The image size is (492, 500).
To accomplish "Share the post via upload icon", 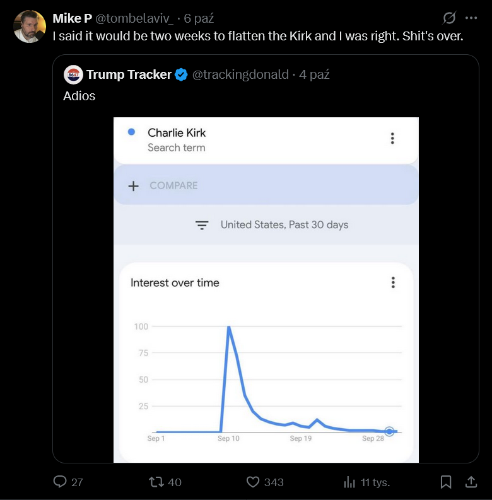I will [471, 482].
